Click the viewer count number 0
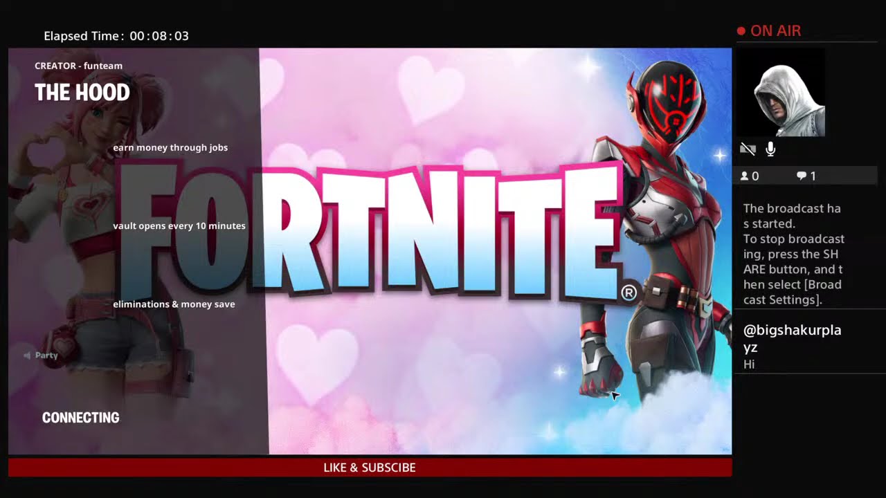 755,176
